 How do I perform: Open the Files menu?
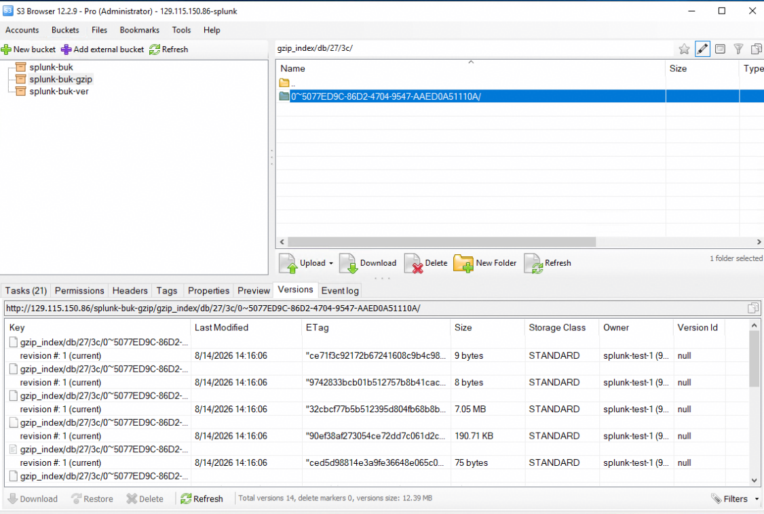[99, 31]
